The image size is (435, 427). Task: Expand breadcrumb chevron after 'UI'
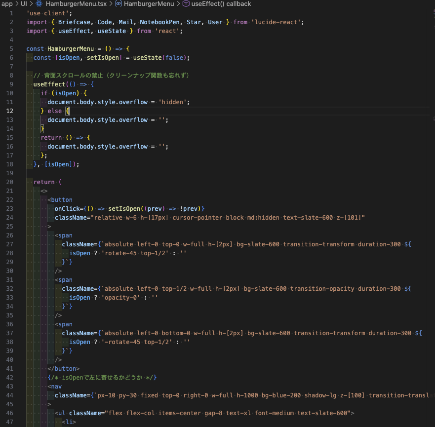(x=31, y=4)
